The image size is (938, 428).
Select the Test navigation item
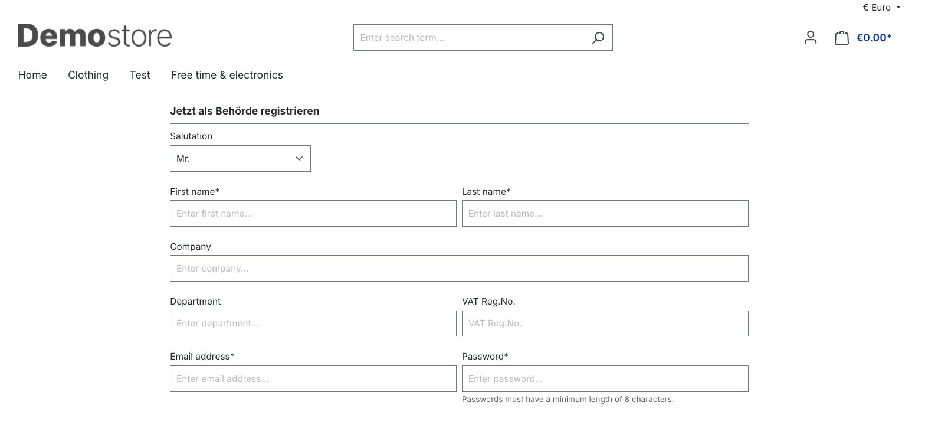pyautogui.click(x=140, y=75)
